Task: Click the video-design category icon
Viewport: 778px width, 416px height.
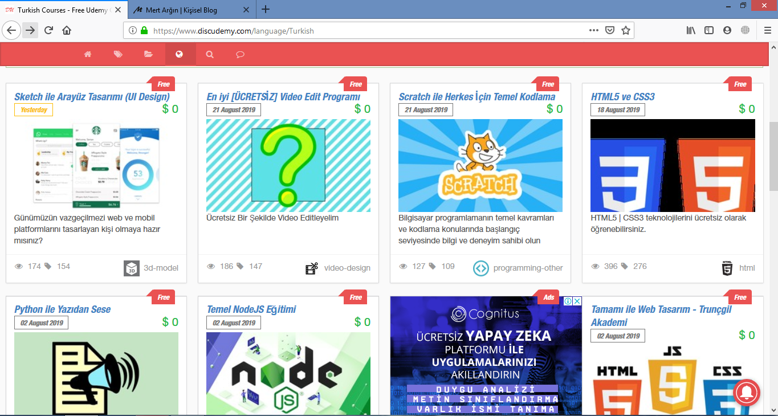Action: 311,268
